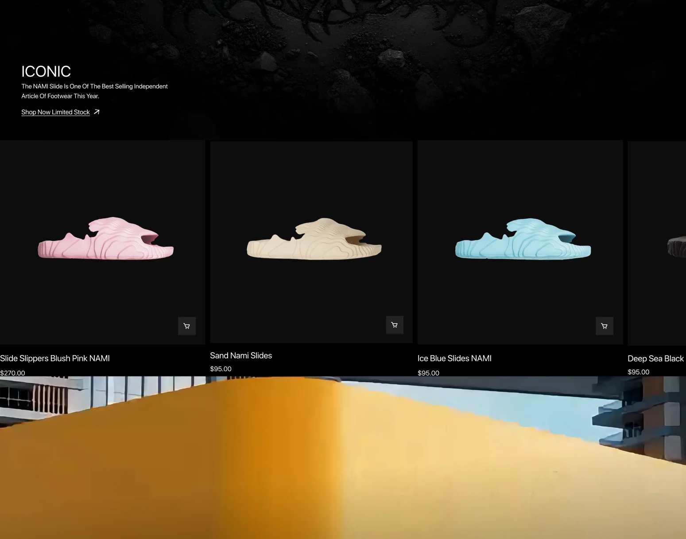686x539 pixels.
Task: Open the Deep Sea Black product title
Action: pyautogui.click(x=656, y=359)
